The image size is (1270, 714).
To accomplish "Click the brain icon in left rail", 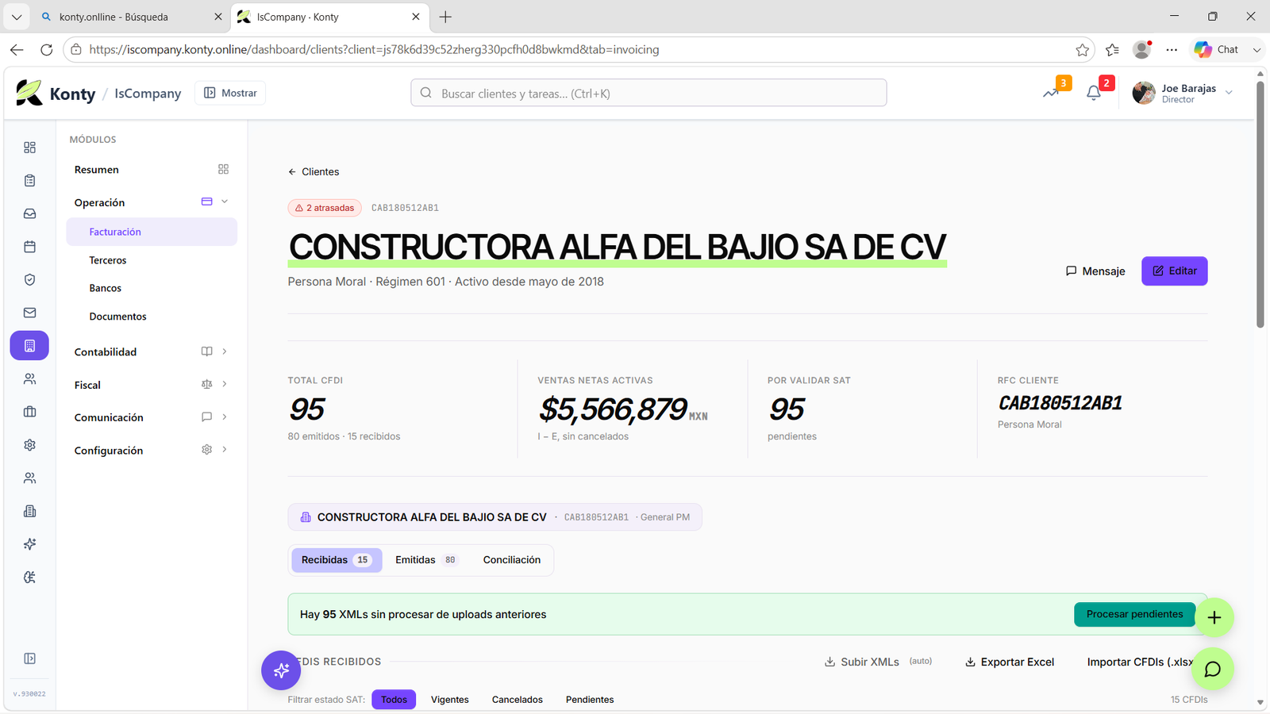I will click(x=29, y=578).
